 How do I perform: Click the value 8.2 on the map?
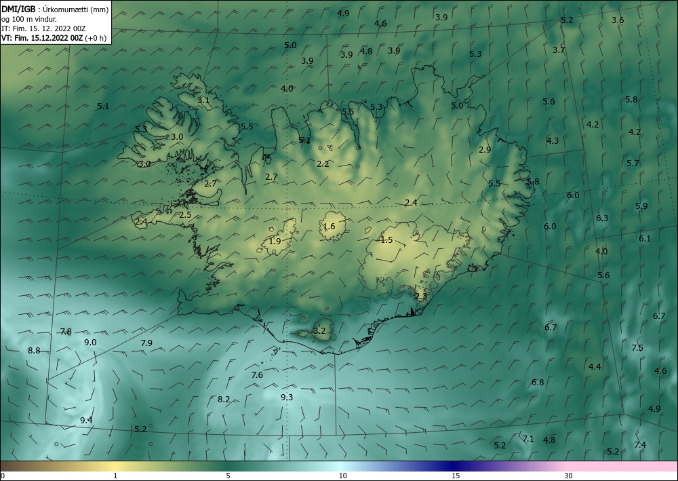pos(224,399)
